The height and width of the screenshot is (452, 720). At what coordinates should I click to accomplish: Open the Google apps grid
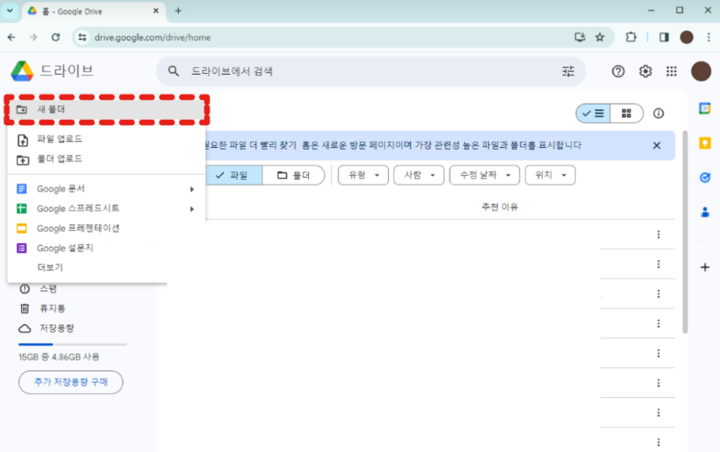coord(671,71)
